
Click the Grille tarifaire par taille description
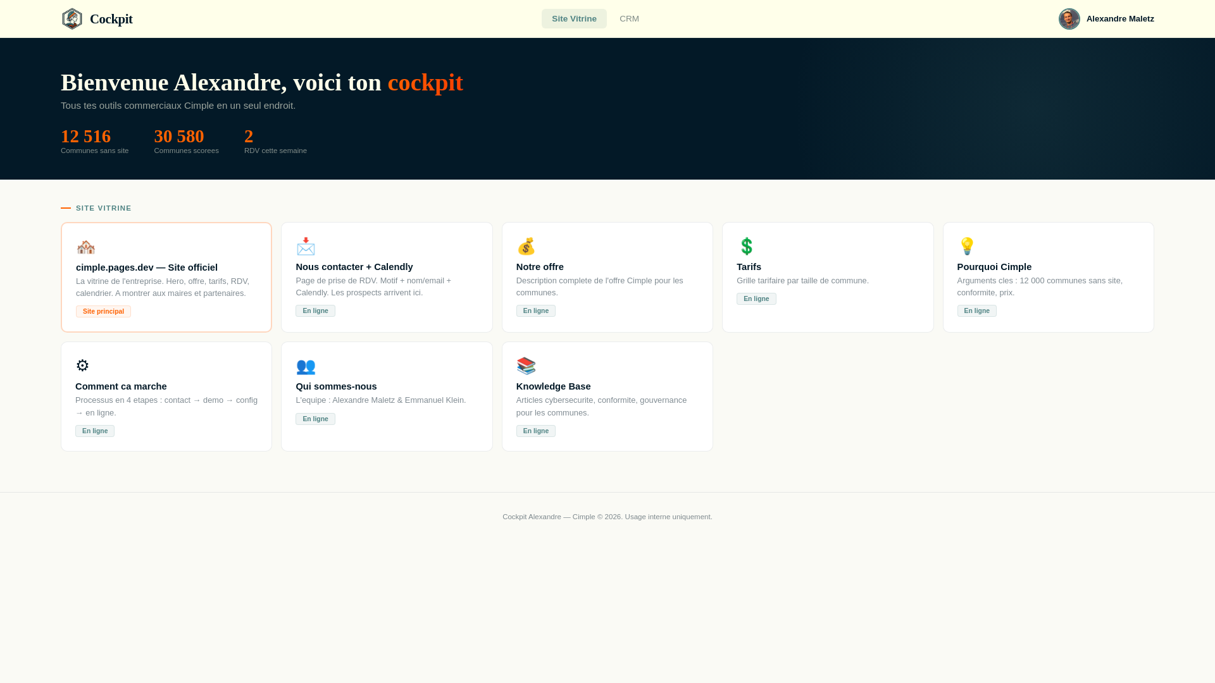[802, 281]
